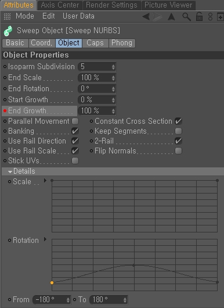Select the Coord. properties tab
This screenshot has width=224, height=308.
pos(42,43)
